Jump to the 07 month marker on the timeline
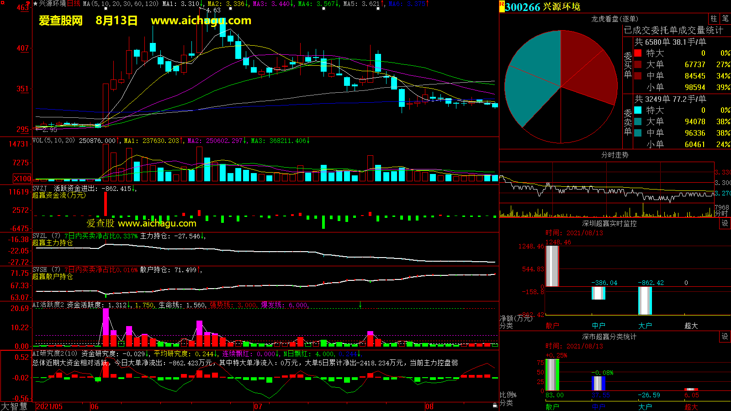This screenshot has height=411, width=731. point(258,406)
